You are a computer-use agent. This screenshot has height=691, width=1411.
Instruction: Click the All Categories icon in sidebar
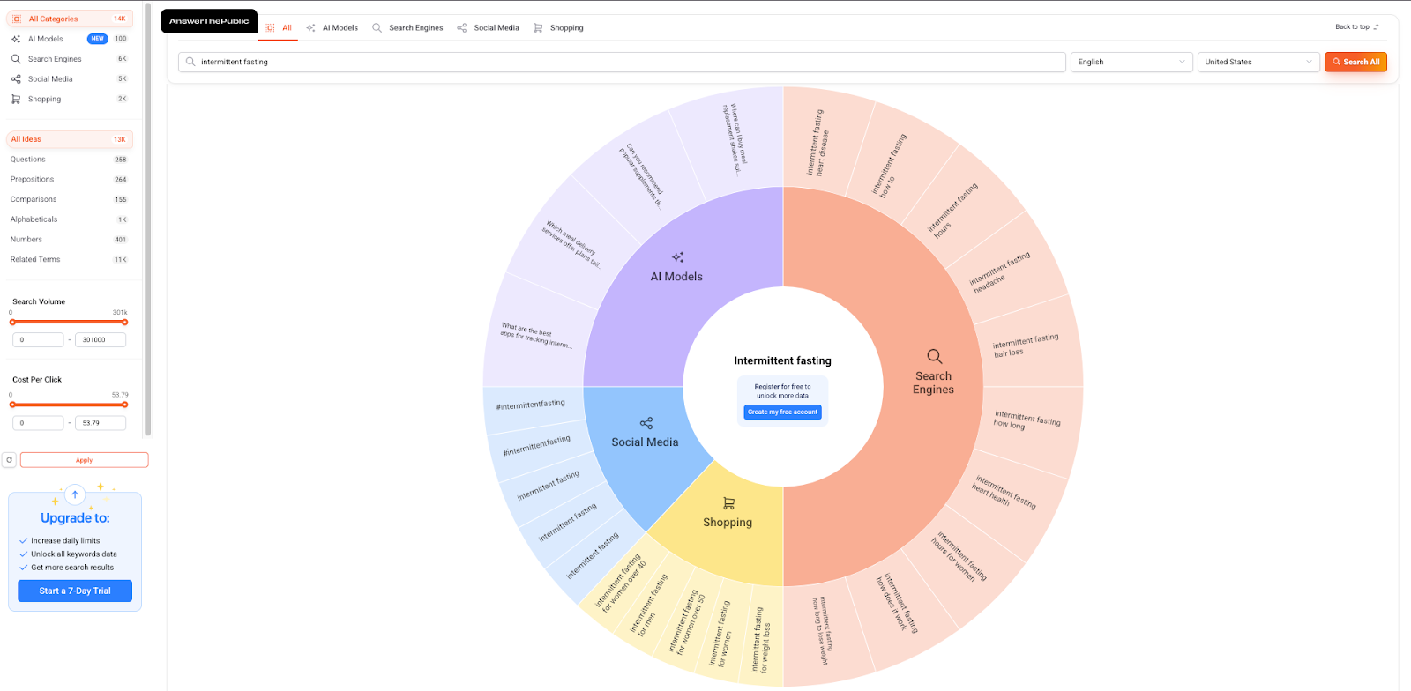point(16,19)
